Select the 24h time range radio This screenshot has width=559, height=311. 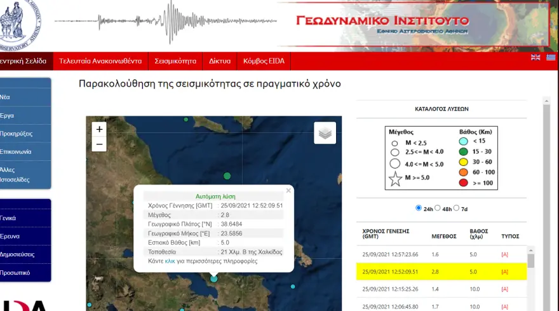[418, 208]
